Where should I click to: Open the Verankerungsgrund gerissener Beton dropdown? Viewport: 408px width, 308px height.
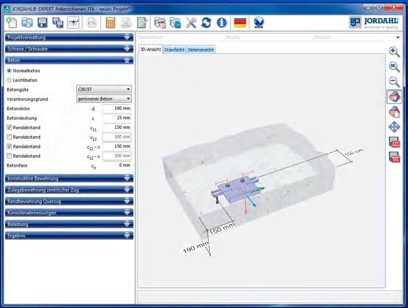104,99
